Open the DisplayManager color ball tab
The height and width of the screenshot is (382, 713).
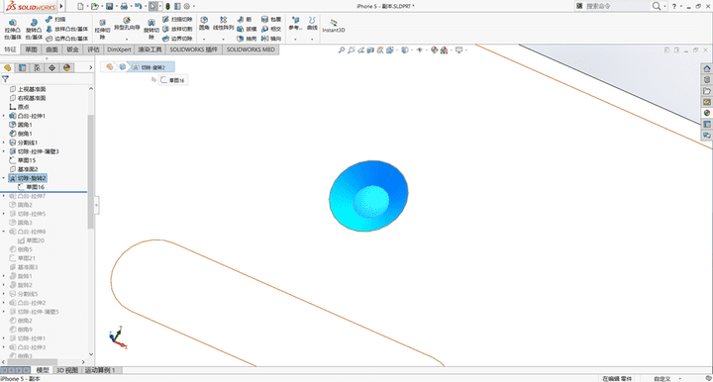(x=67, y=67)
